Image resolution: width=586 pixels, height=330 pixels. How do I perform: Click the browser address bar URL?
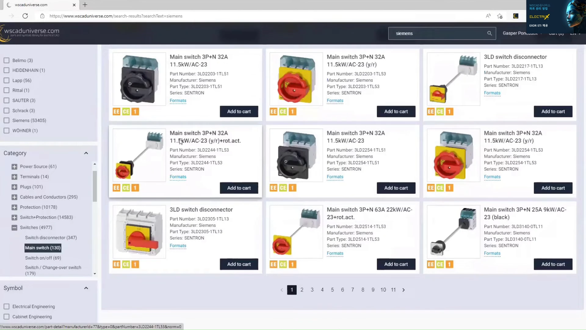pyautogui.click(x=116, y=16)
